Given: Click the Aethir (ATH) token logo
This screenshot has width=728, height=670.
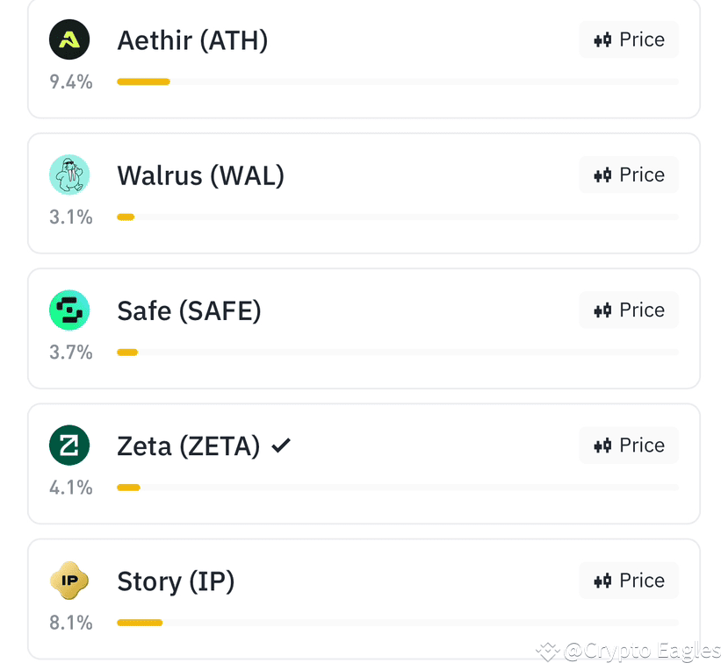Looking at the screenshot, I should pyautogui.click(x=69, y=39).
